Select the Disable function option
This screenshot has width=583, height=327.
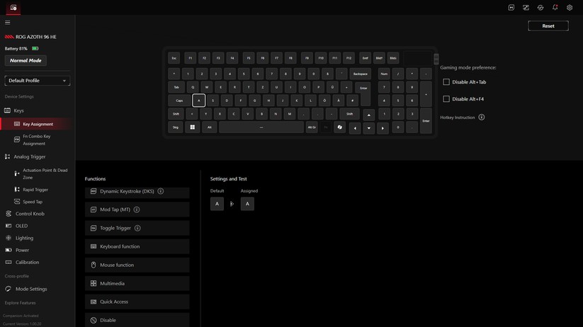coord(137,320)
